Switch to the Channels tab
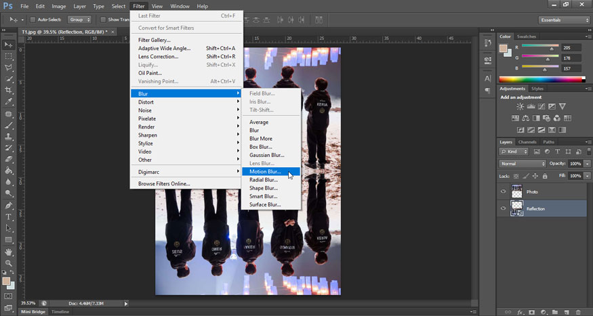This screenshot has width=593, height=316. [527, 142]
